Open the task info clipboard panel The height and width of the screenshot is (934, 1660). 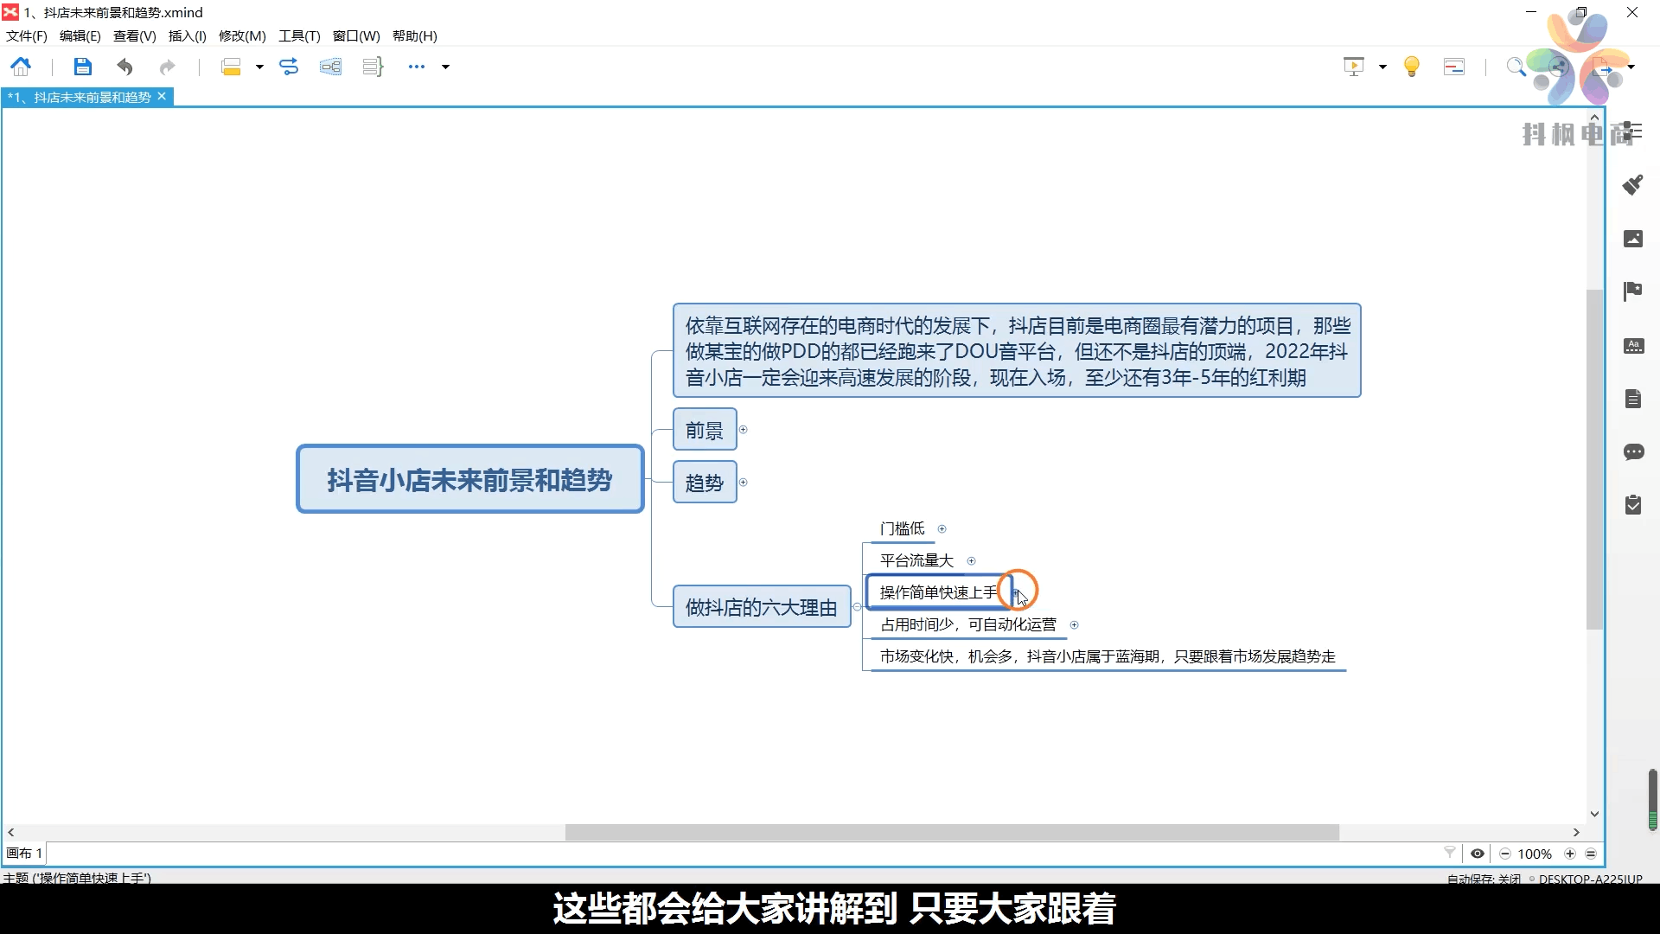coord(1633,505)
